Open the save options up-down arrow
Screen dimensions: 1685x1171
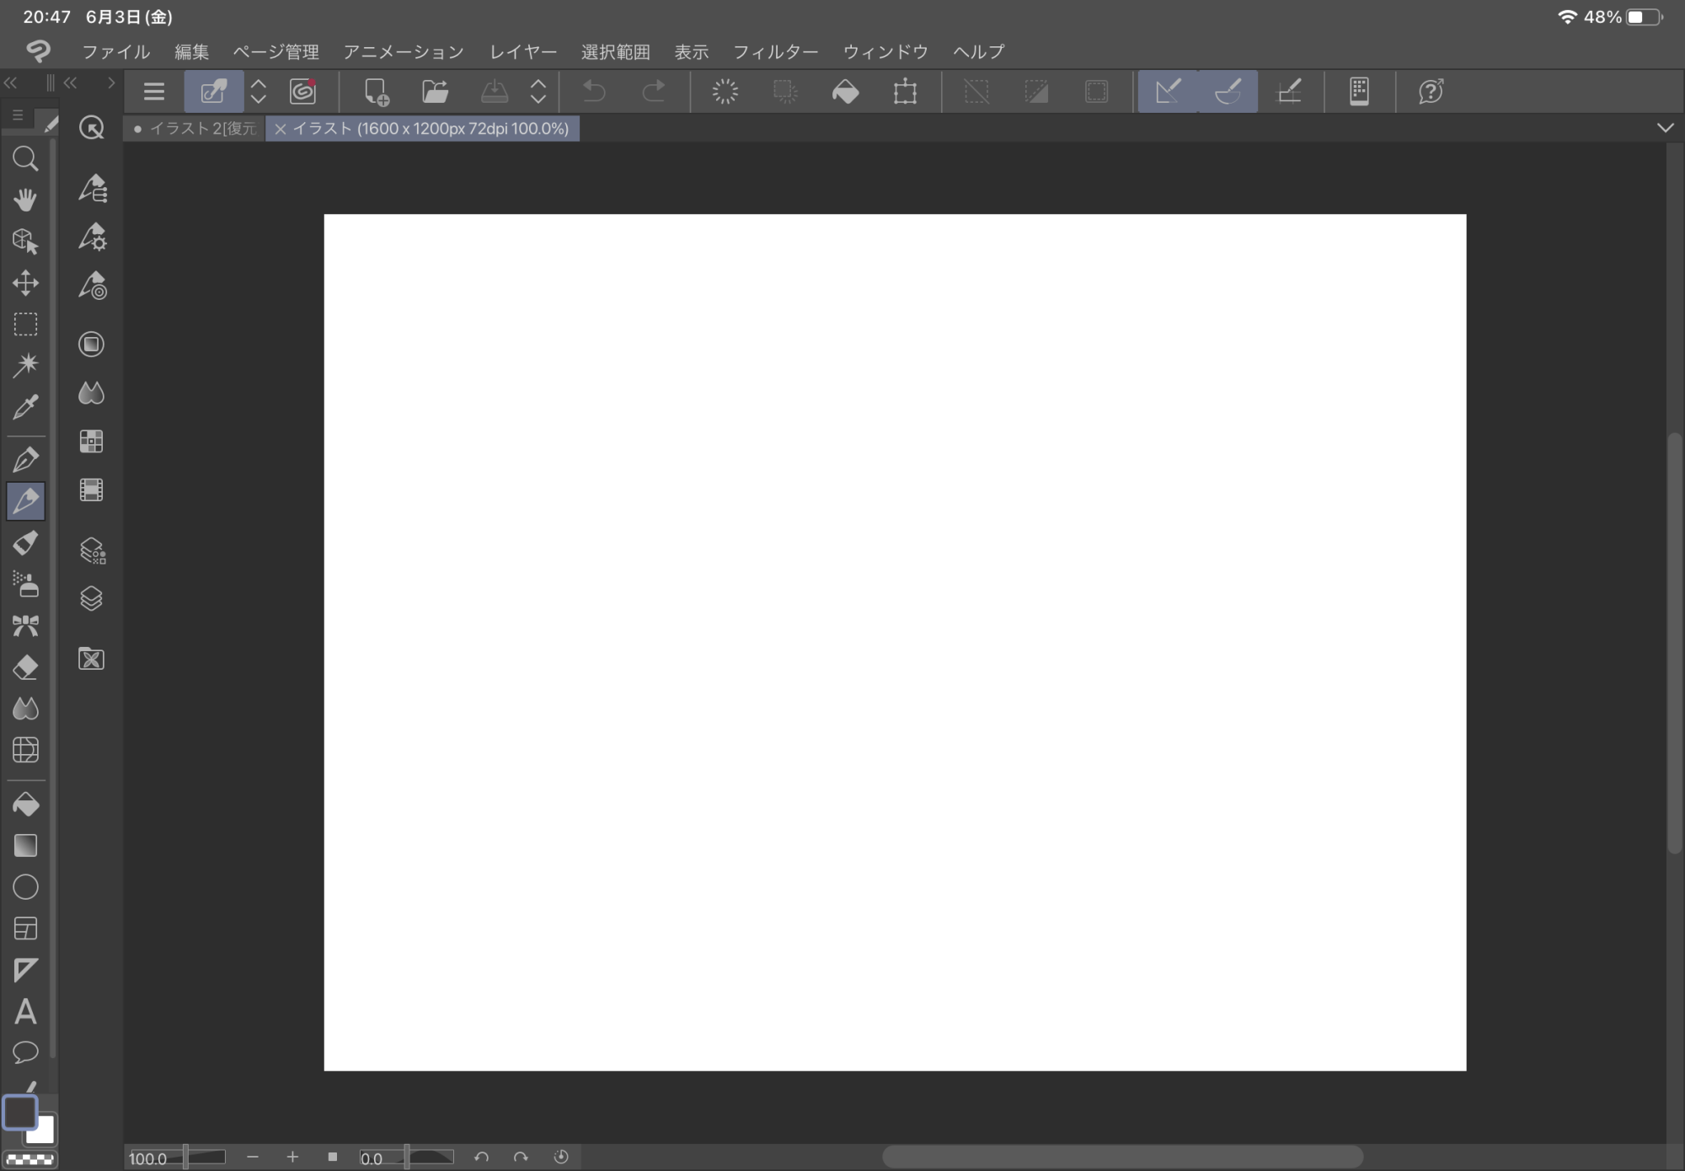point(538,91)
